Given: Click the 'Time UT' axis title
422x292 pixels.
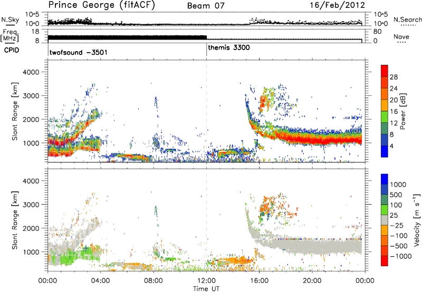Looking at the screenshot, I should click(x=206, y=288).
